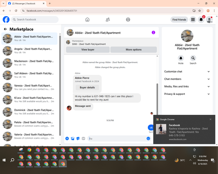Screen dimensions: 218x174
Task: Open Saif Aldeen conversation
Action: click(x=29, y=75)
